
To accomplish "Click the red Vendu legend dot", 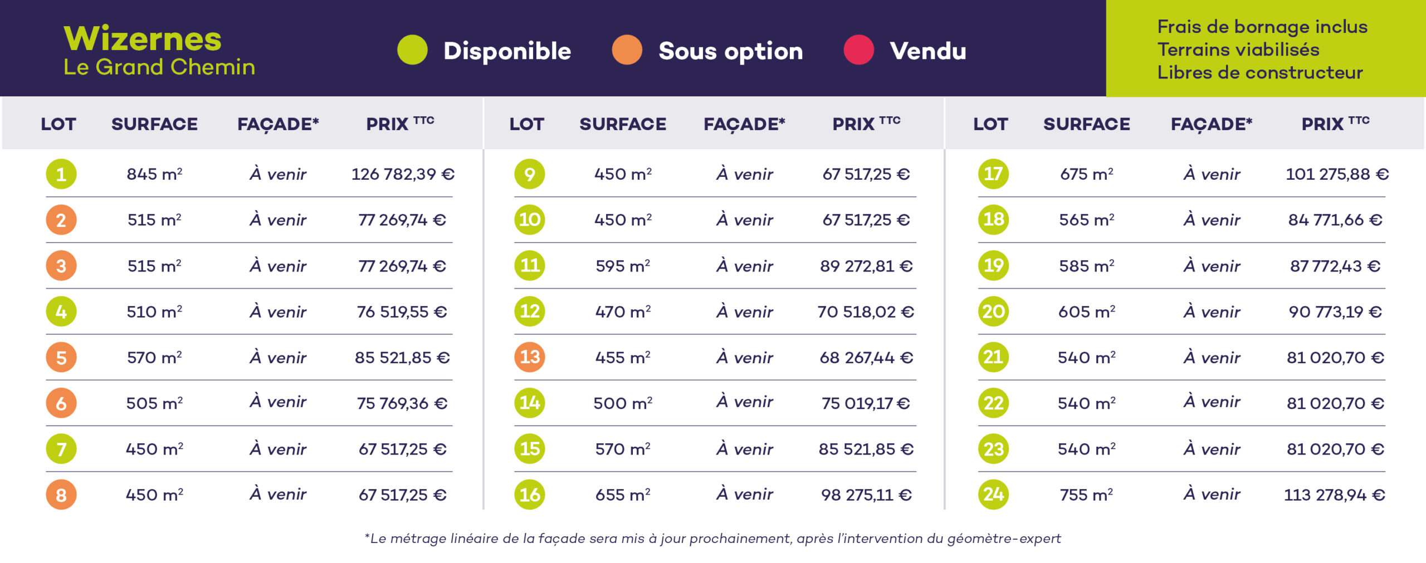I will (x=858, y=50).
